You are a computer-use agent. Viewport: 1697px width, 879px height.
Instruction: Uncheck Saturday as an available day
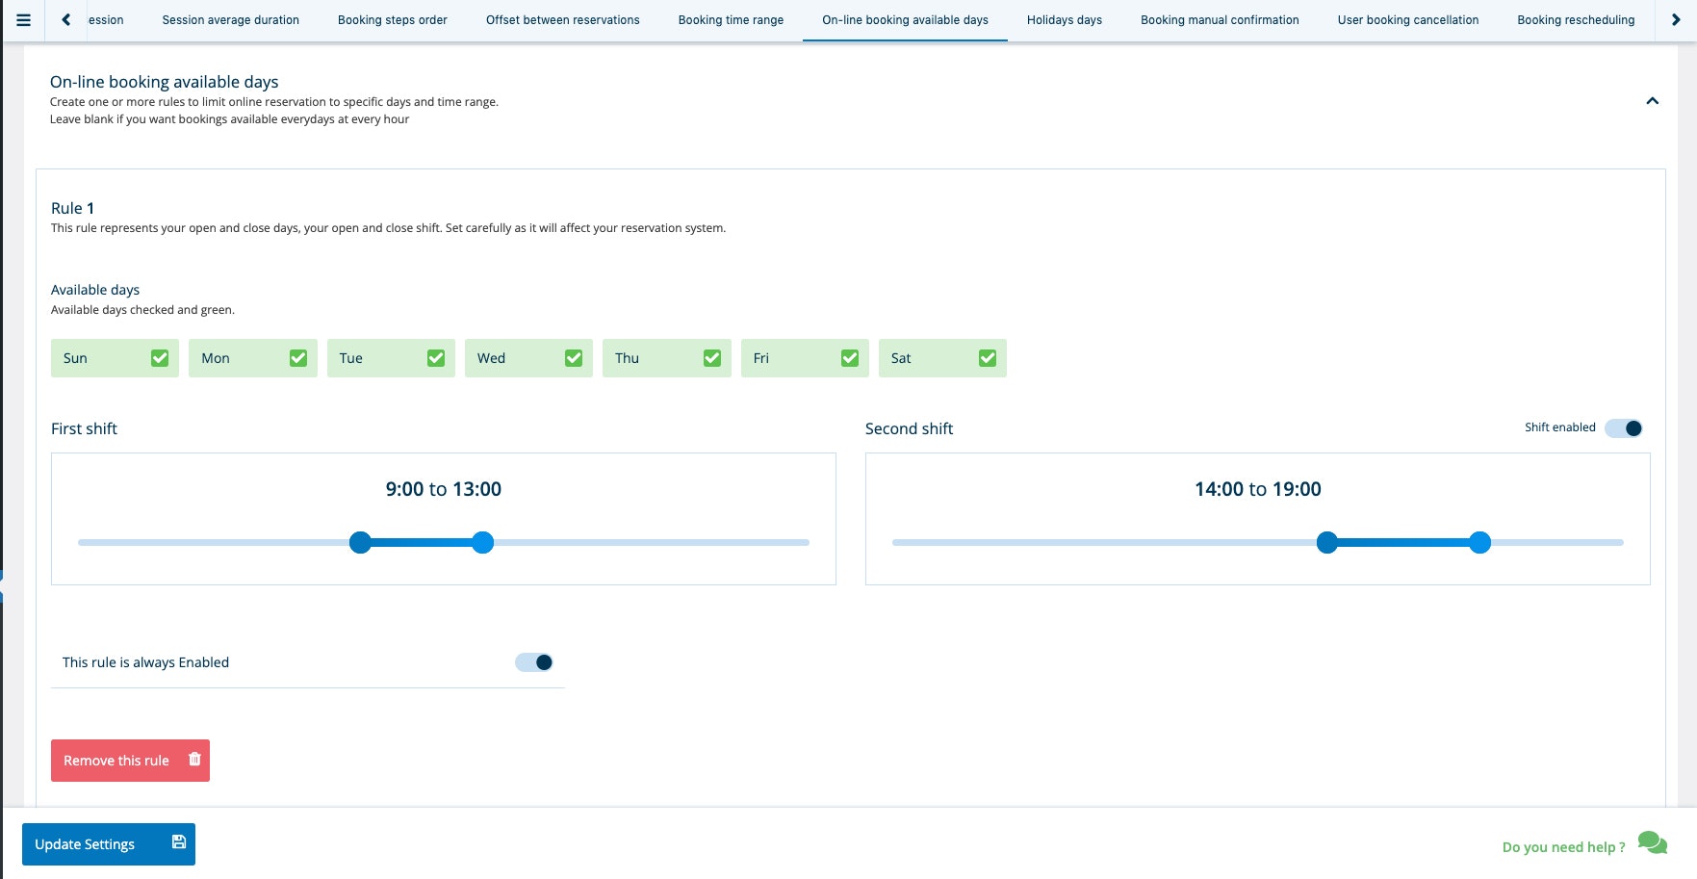pos(988,357)
